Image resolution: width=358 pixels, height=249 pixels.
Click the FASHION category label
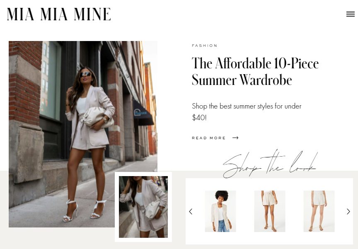tap(204, 46)
